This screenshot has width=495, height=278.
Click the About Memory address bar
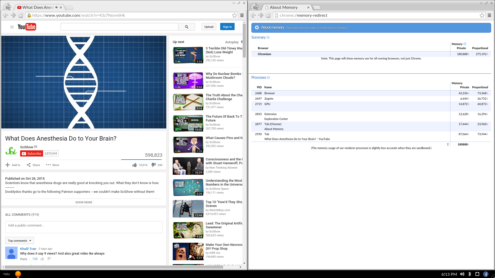[379, 15]
